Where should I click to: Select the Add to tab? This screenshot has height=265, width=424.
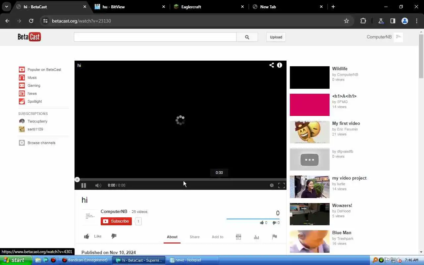coord(218,237)
